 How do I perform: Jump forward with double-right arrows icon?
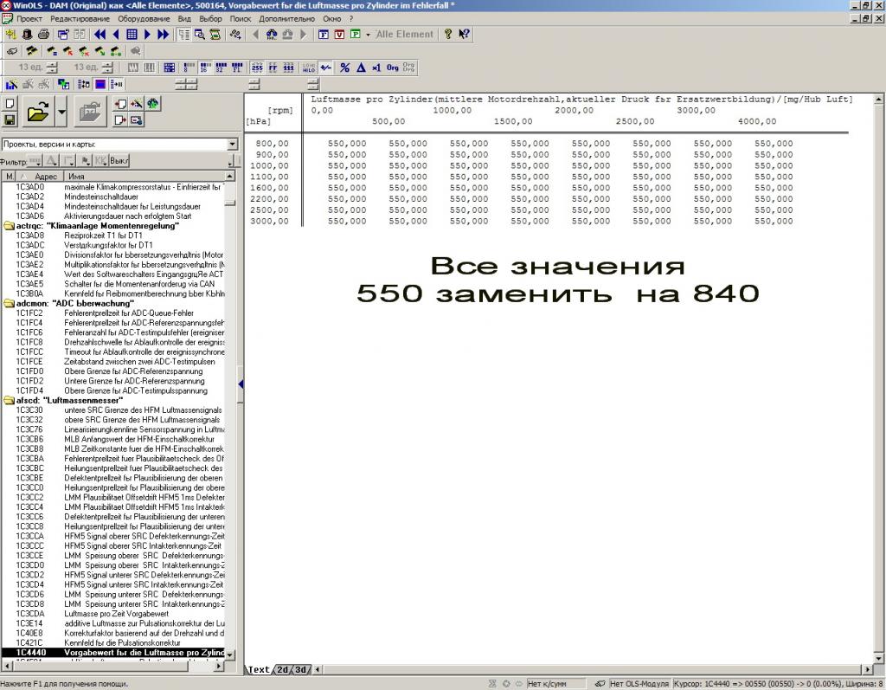tap(164, 35)
